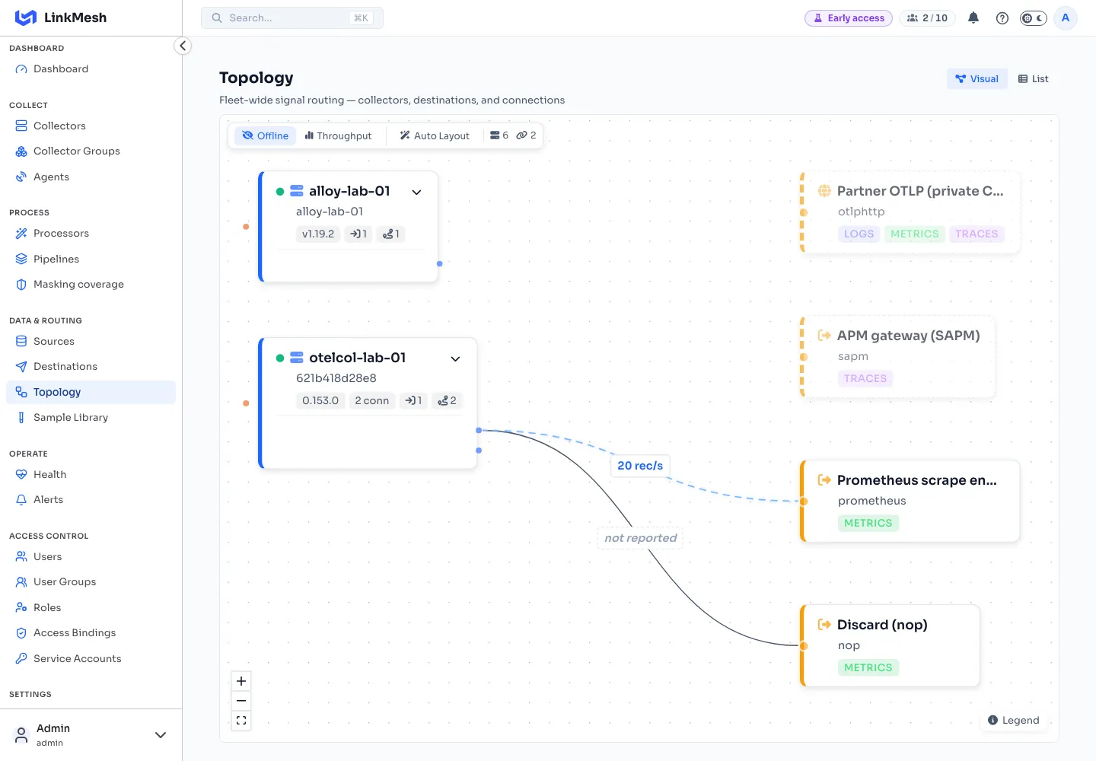Open Collectors in the sidebar
Viewport: 1096px width, 761px height.
pos(91,126)
